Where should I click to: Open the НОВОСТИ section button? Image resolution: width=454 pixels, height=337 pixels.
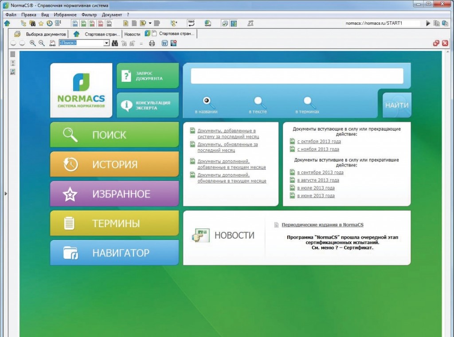223,236
